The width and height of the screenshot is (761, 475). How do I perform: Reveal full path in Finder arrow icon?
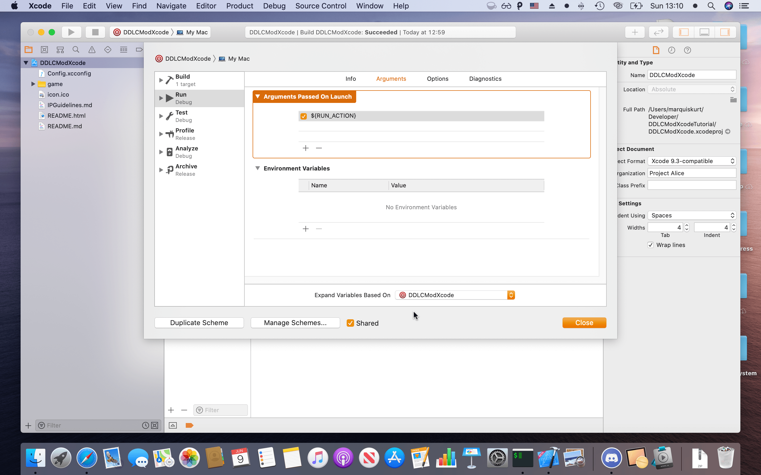click(728, 131)
